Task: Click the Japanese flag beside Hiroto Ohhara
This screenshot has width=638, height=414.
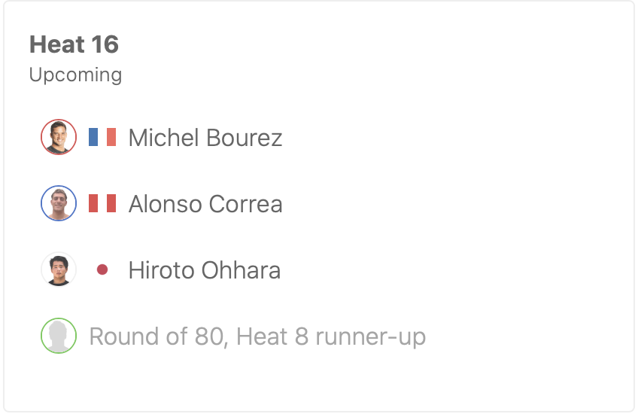Action: pyautogui.click(x=102, y=269)
